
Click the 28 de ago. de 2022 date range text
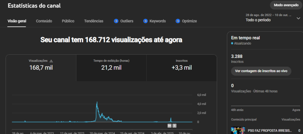pos(268,15)
